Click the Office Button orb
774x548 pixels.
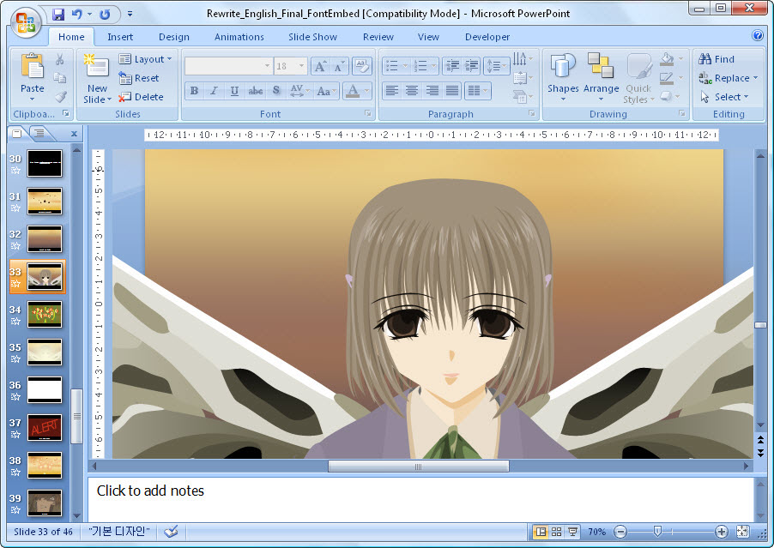coord(25,23)
